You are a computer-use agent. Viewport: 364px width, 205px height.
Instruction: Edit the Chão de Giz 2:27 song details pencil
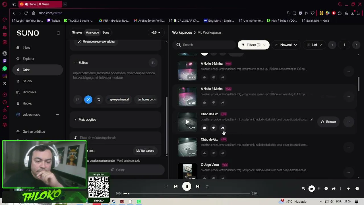(312, 120)
